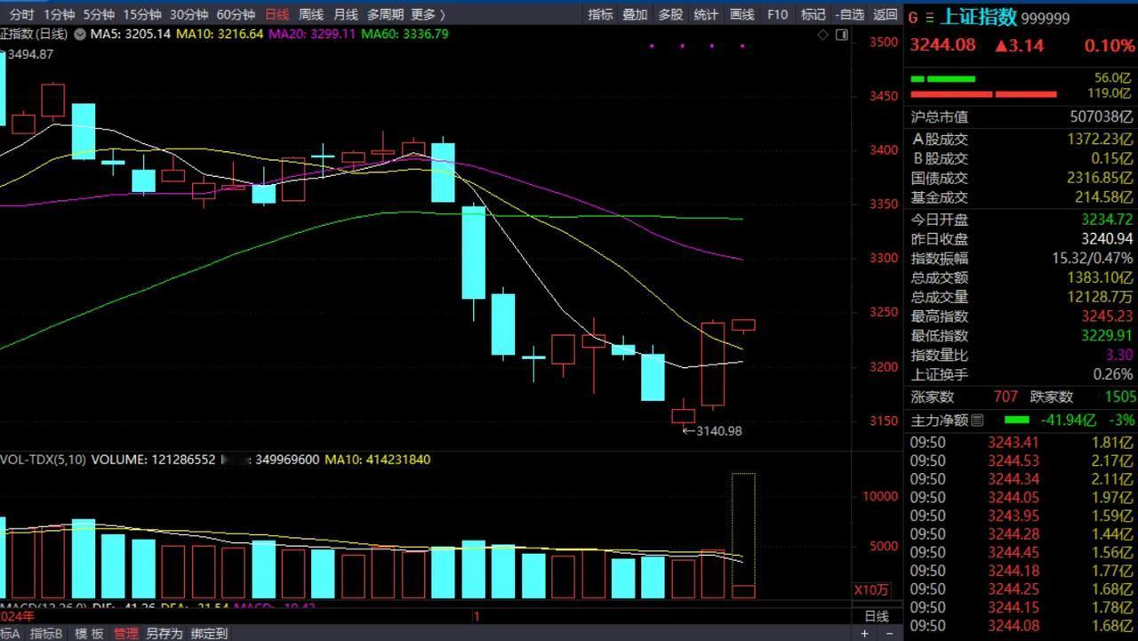Open the 多股 multi-stock view
This screenshot has height=641, width=1138.
670,14
